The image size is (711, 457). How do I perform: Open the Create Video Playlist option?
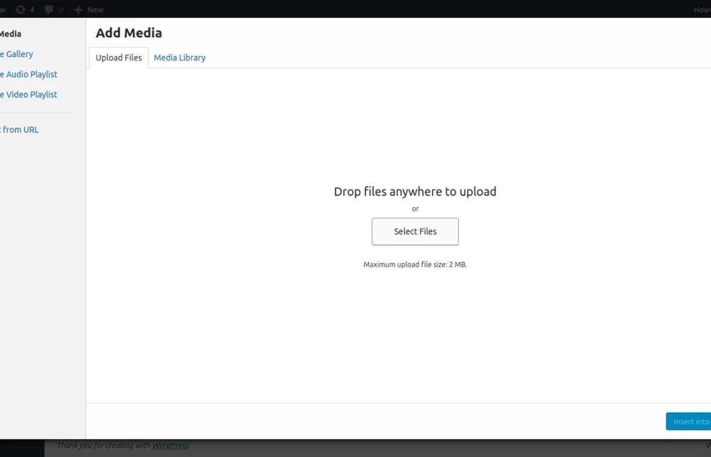click(x=29, y=94)
